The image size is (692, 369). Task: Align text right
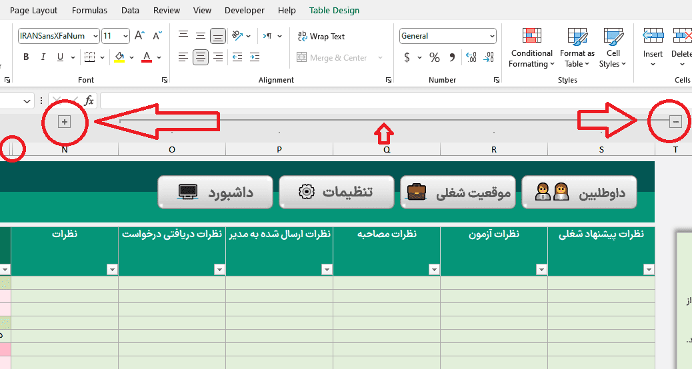click(x=217, y=57)
